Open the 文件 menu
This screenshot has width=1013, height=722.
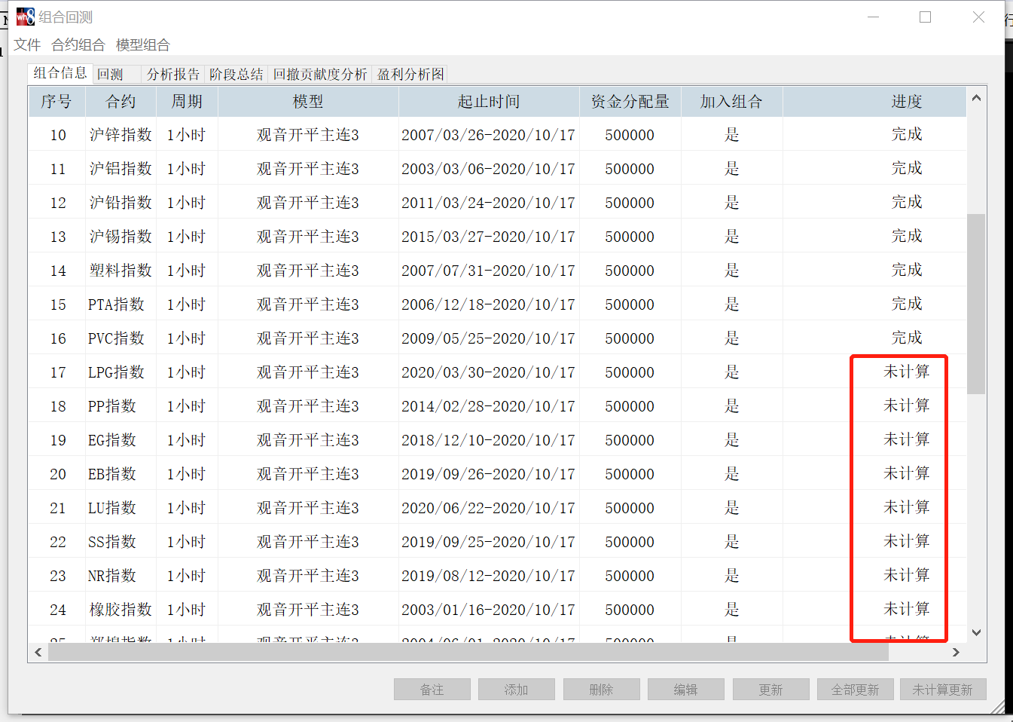click(27, 45)
